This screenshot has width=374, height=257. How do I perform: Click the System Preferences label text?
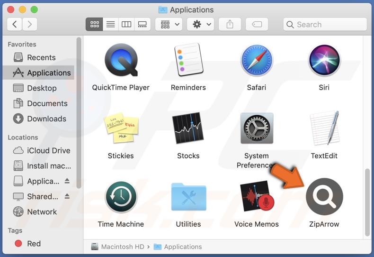point(257,160)
